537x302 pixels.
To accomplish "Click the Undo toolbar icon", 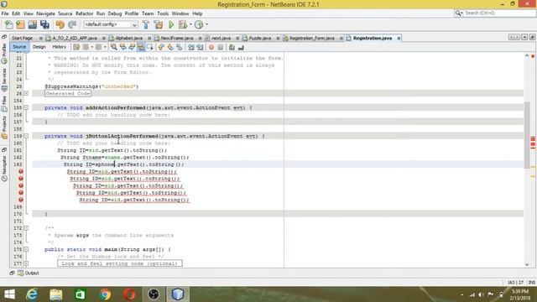I will [60, 24].
